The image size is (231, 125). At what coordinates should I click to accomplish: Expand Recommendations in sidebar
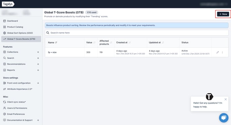tap(38, 64)
